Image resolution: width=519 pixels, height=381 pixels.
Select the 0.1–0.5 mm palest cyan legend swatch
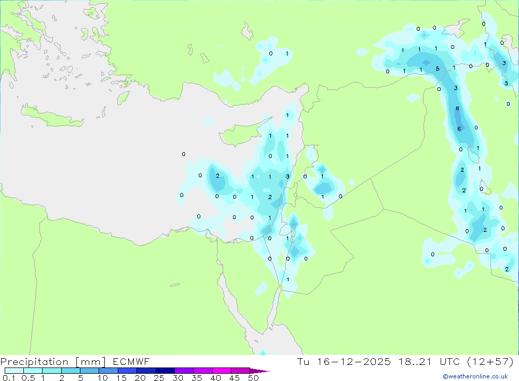point(14,371)
